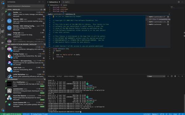Open the Debug Console panel tab
This screenshot has width=185, height=115.
tap(69, 76)
